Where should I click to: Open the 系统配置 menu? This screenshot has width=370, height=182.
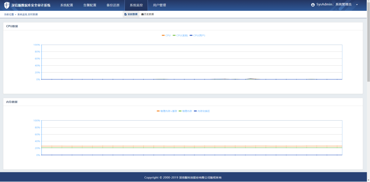click(x=67, y=5)
